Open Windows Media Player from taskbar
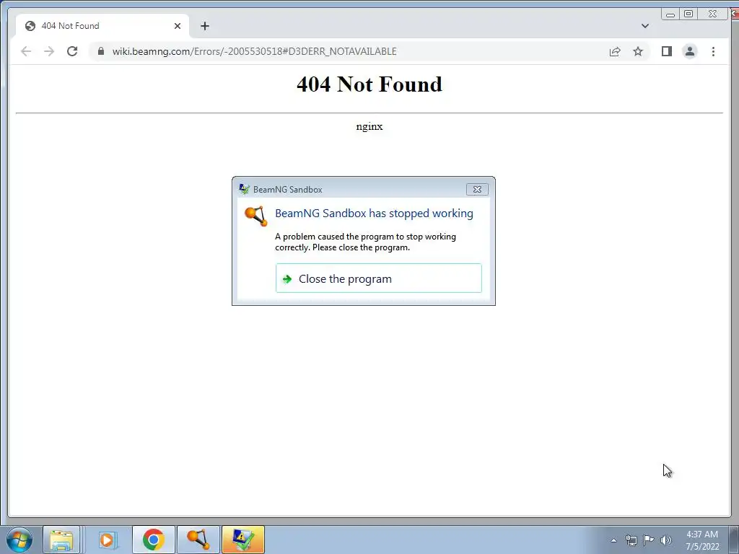739x554 pixels. [107, 540]
